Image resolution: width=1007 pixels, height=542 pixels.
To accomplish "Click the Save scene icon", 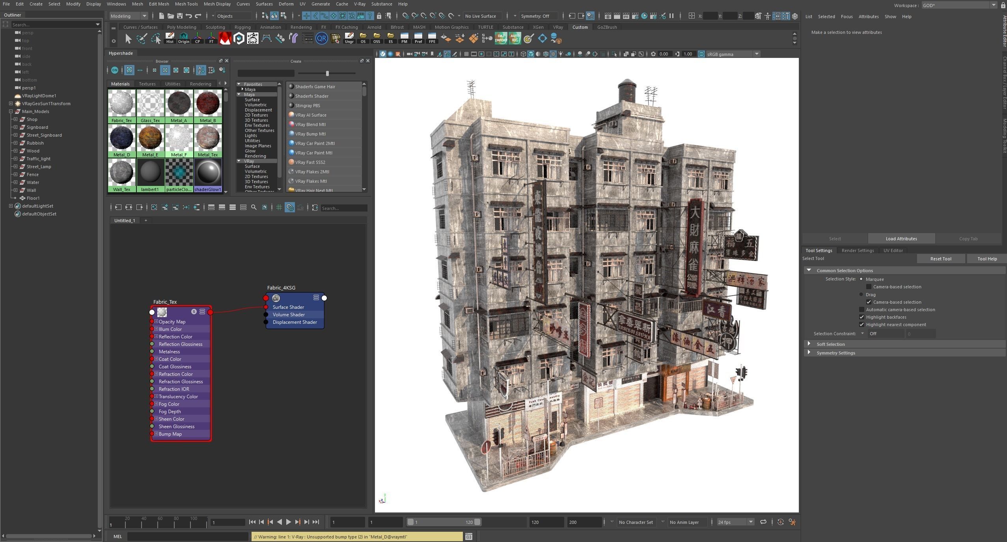I will [180, 16].
